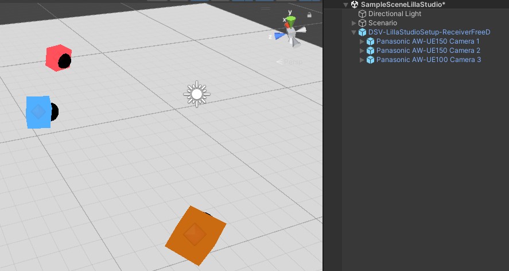Collapse the DSV-LillaStudioSetup-ReceiverFreeD foldout arrow
This screenshot has height=271, width=509.
pos(354,32)
